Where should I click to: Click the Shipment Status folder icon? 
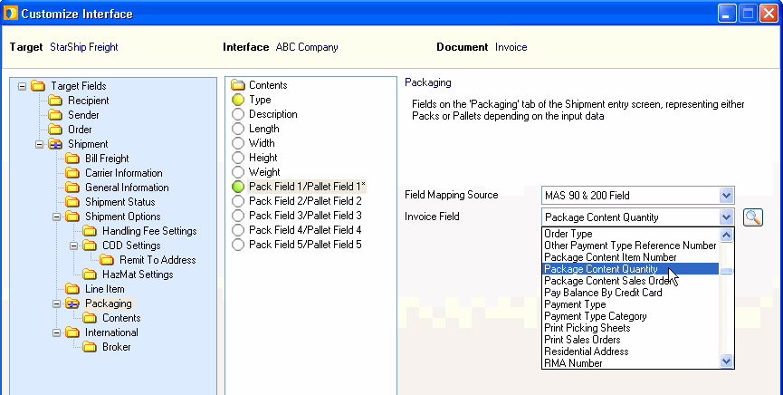[x=72, y=202]
